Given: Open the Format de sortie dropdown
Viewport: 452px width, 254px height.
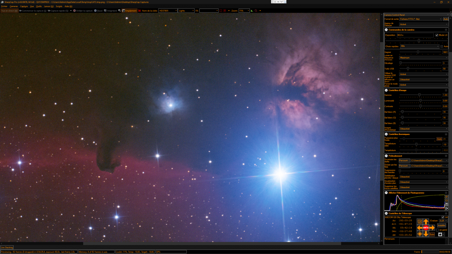Looking at the screenshot, I should [421, 19].
